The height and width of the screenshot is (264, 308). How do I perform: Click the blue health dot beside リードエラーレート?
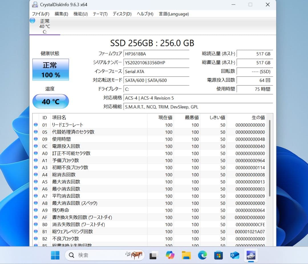pos(36,125)
